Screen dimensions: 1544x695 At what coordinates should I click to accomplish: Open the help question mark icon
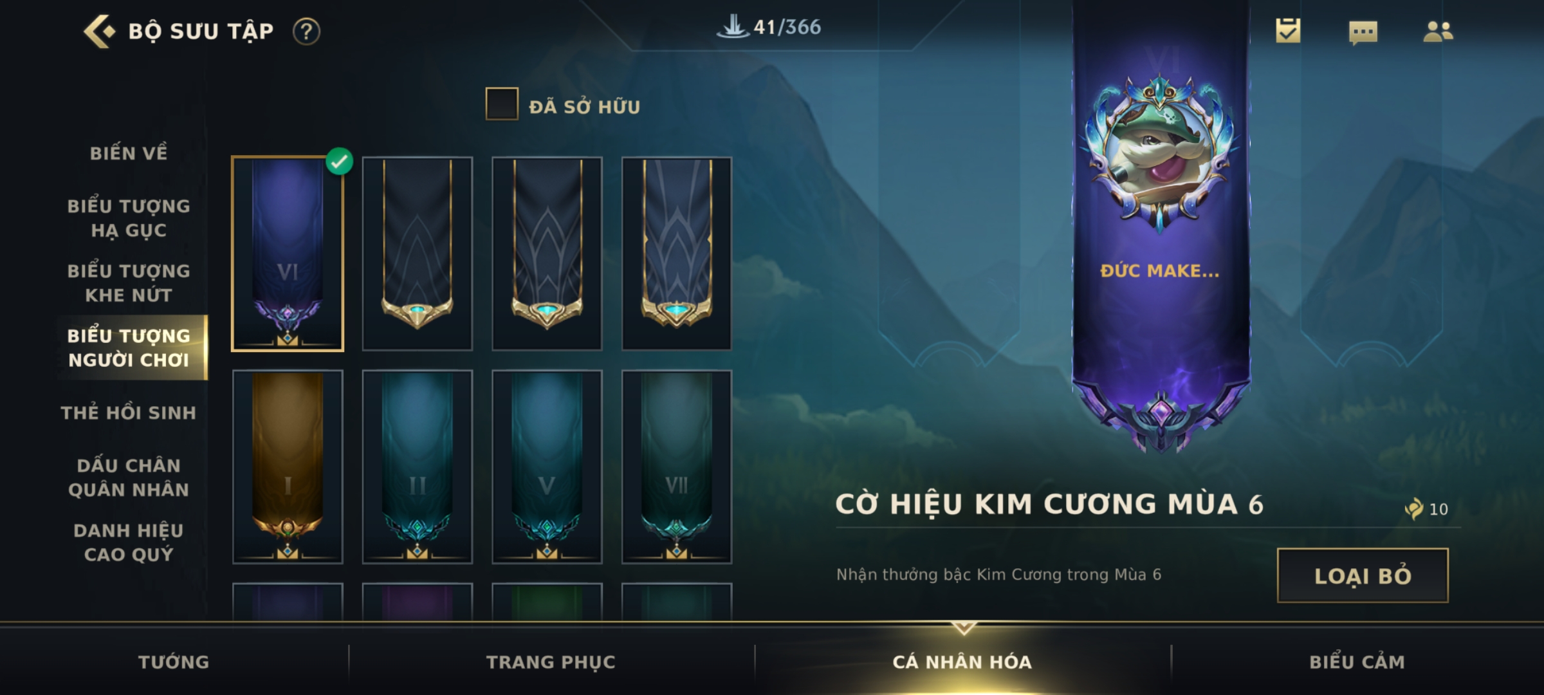point(306,32)
